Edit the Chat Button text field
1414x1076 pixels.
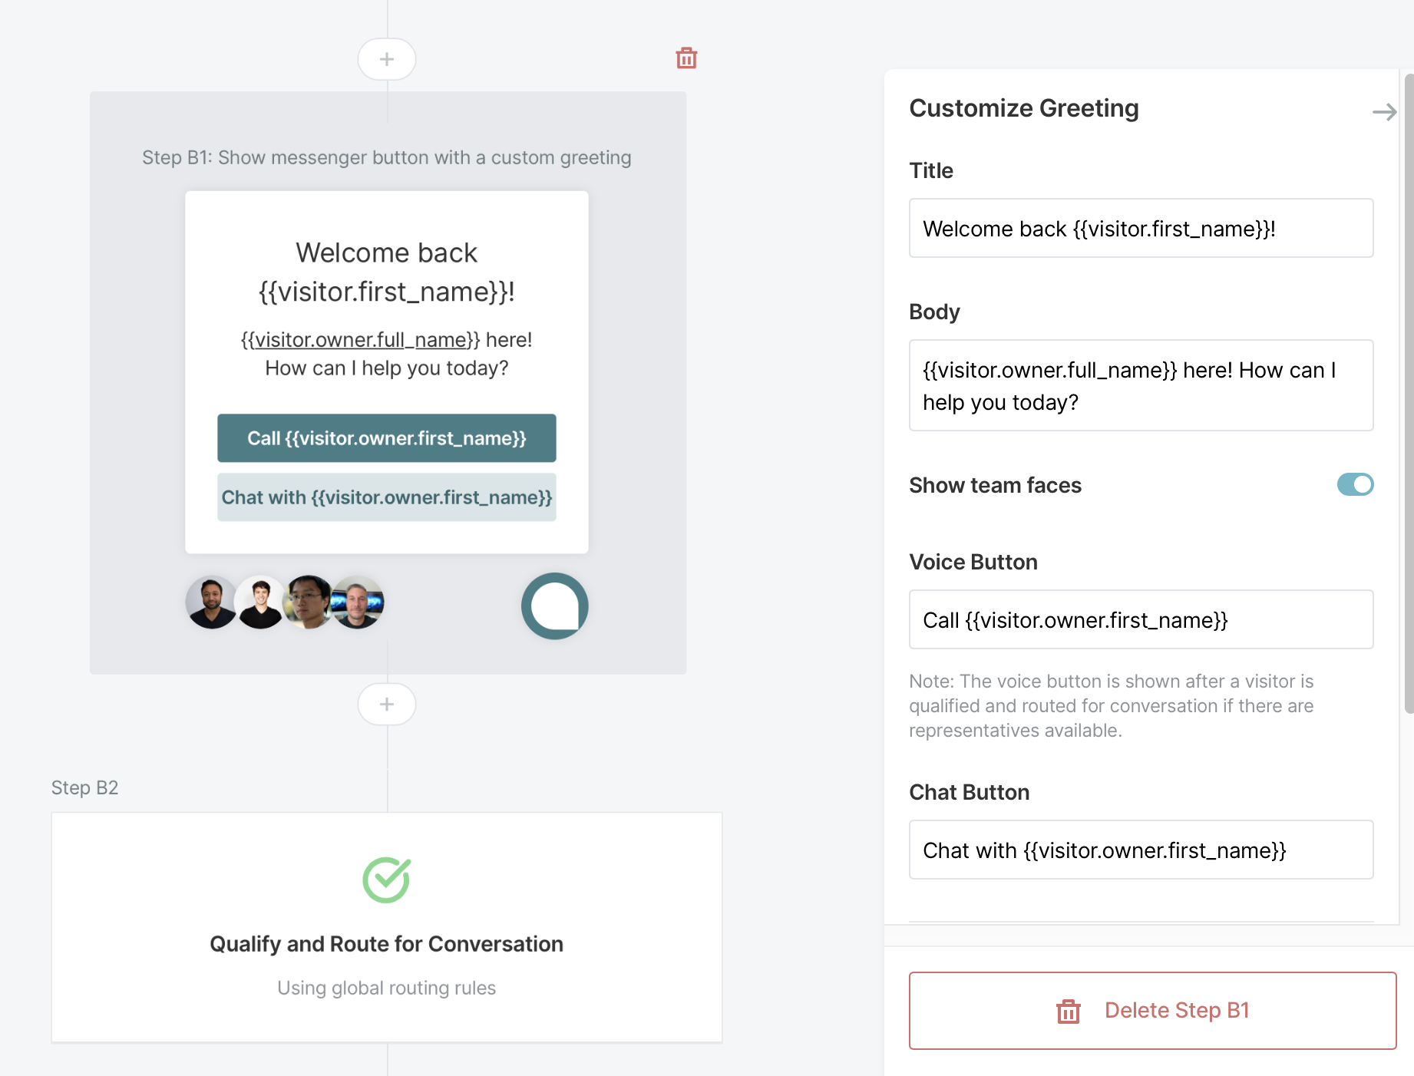tap(1141, 850)
